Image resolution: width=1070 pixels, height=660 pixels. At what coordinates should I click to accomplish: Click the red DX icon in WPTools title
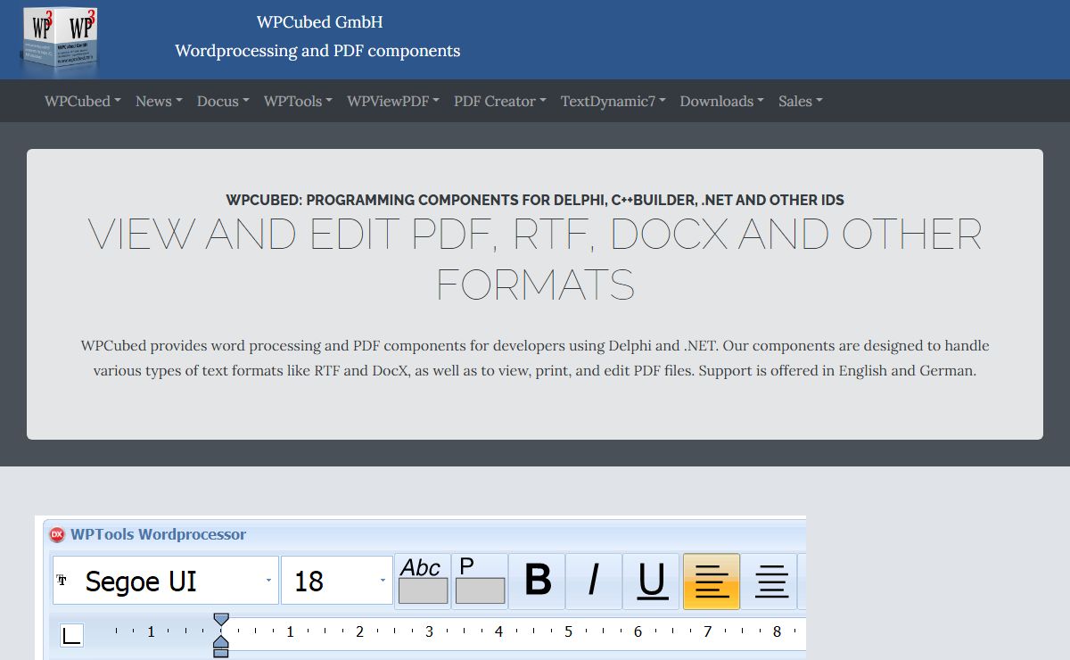click(57, 535)
